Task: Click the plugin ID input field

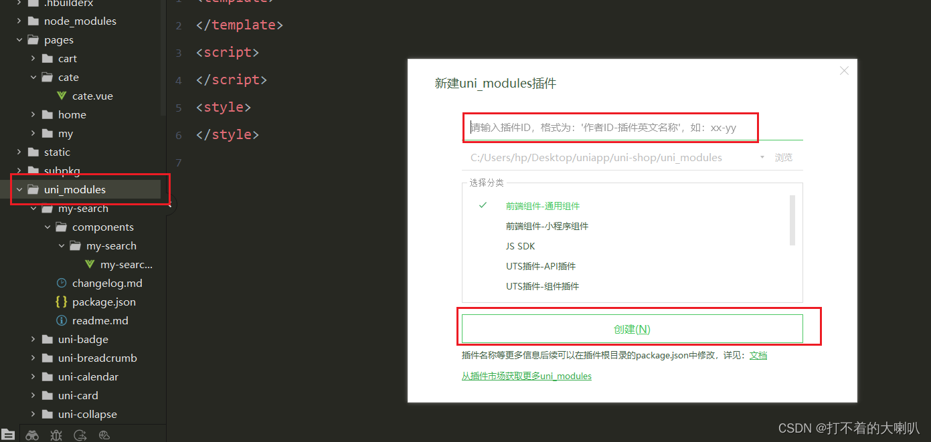Action: [x=609, y=126]
